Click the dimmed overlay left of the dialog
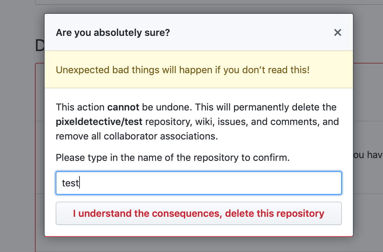 pos(22,146)
